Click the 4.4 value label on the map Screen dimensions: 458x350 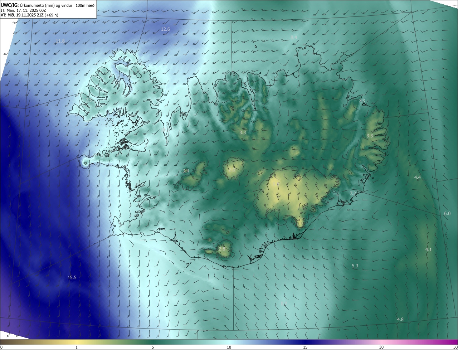(x=418, y=178)
